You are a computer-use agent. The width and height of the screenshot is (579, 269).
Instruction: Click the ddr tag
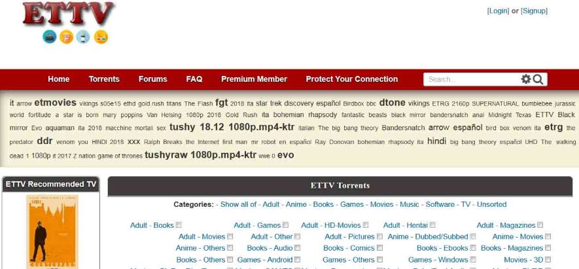click(x=44, y=141)
